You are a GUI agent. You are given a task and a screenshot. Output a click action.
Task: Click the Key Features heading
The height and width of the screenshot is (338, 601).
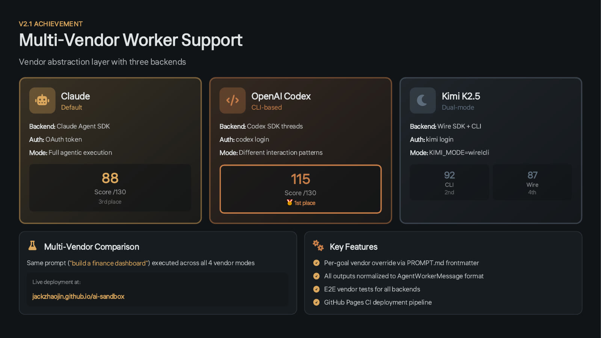click(353, 247)
